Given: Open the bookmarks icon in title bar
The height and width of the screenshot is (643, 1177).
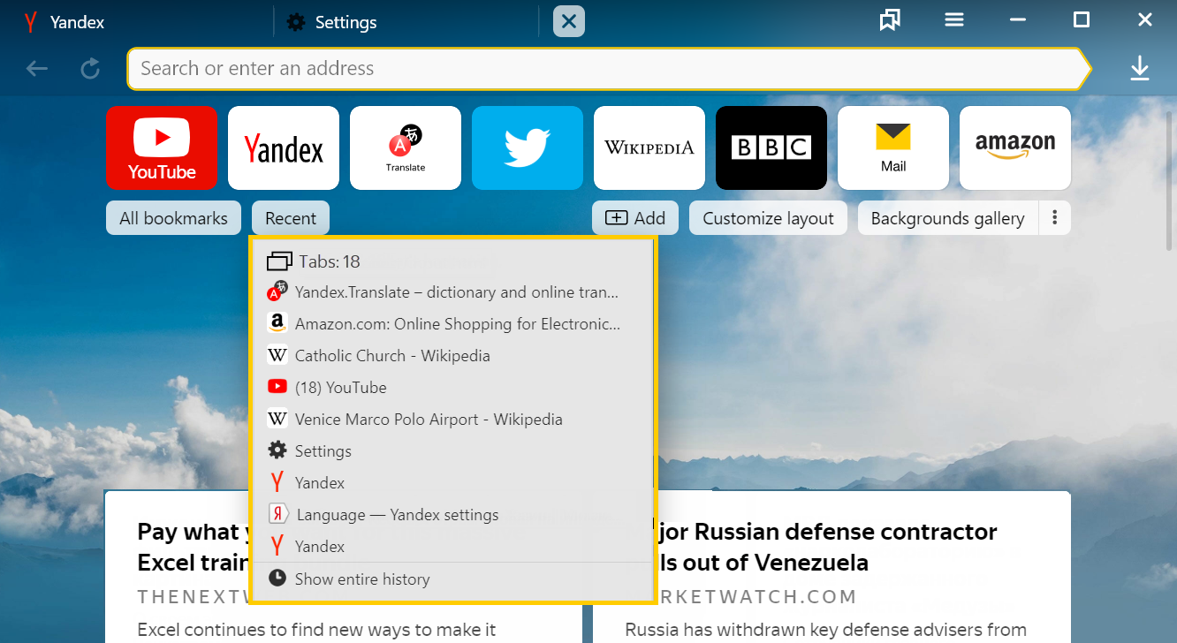Looking at the screenshot, I should [x=890, y=20].
